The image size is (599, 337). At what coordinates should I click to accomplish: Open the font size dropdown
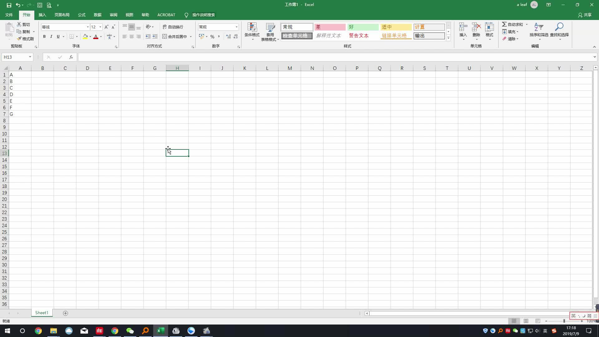100,27
